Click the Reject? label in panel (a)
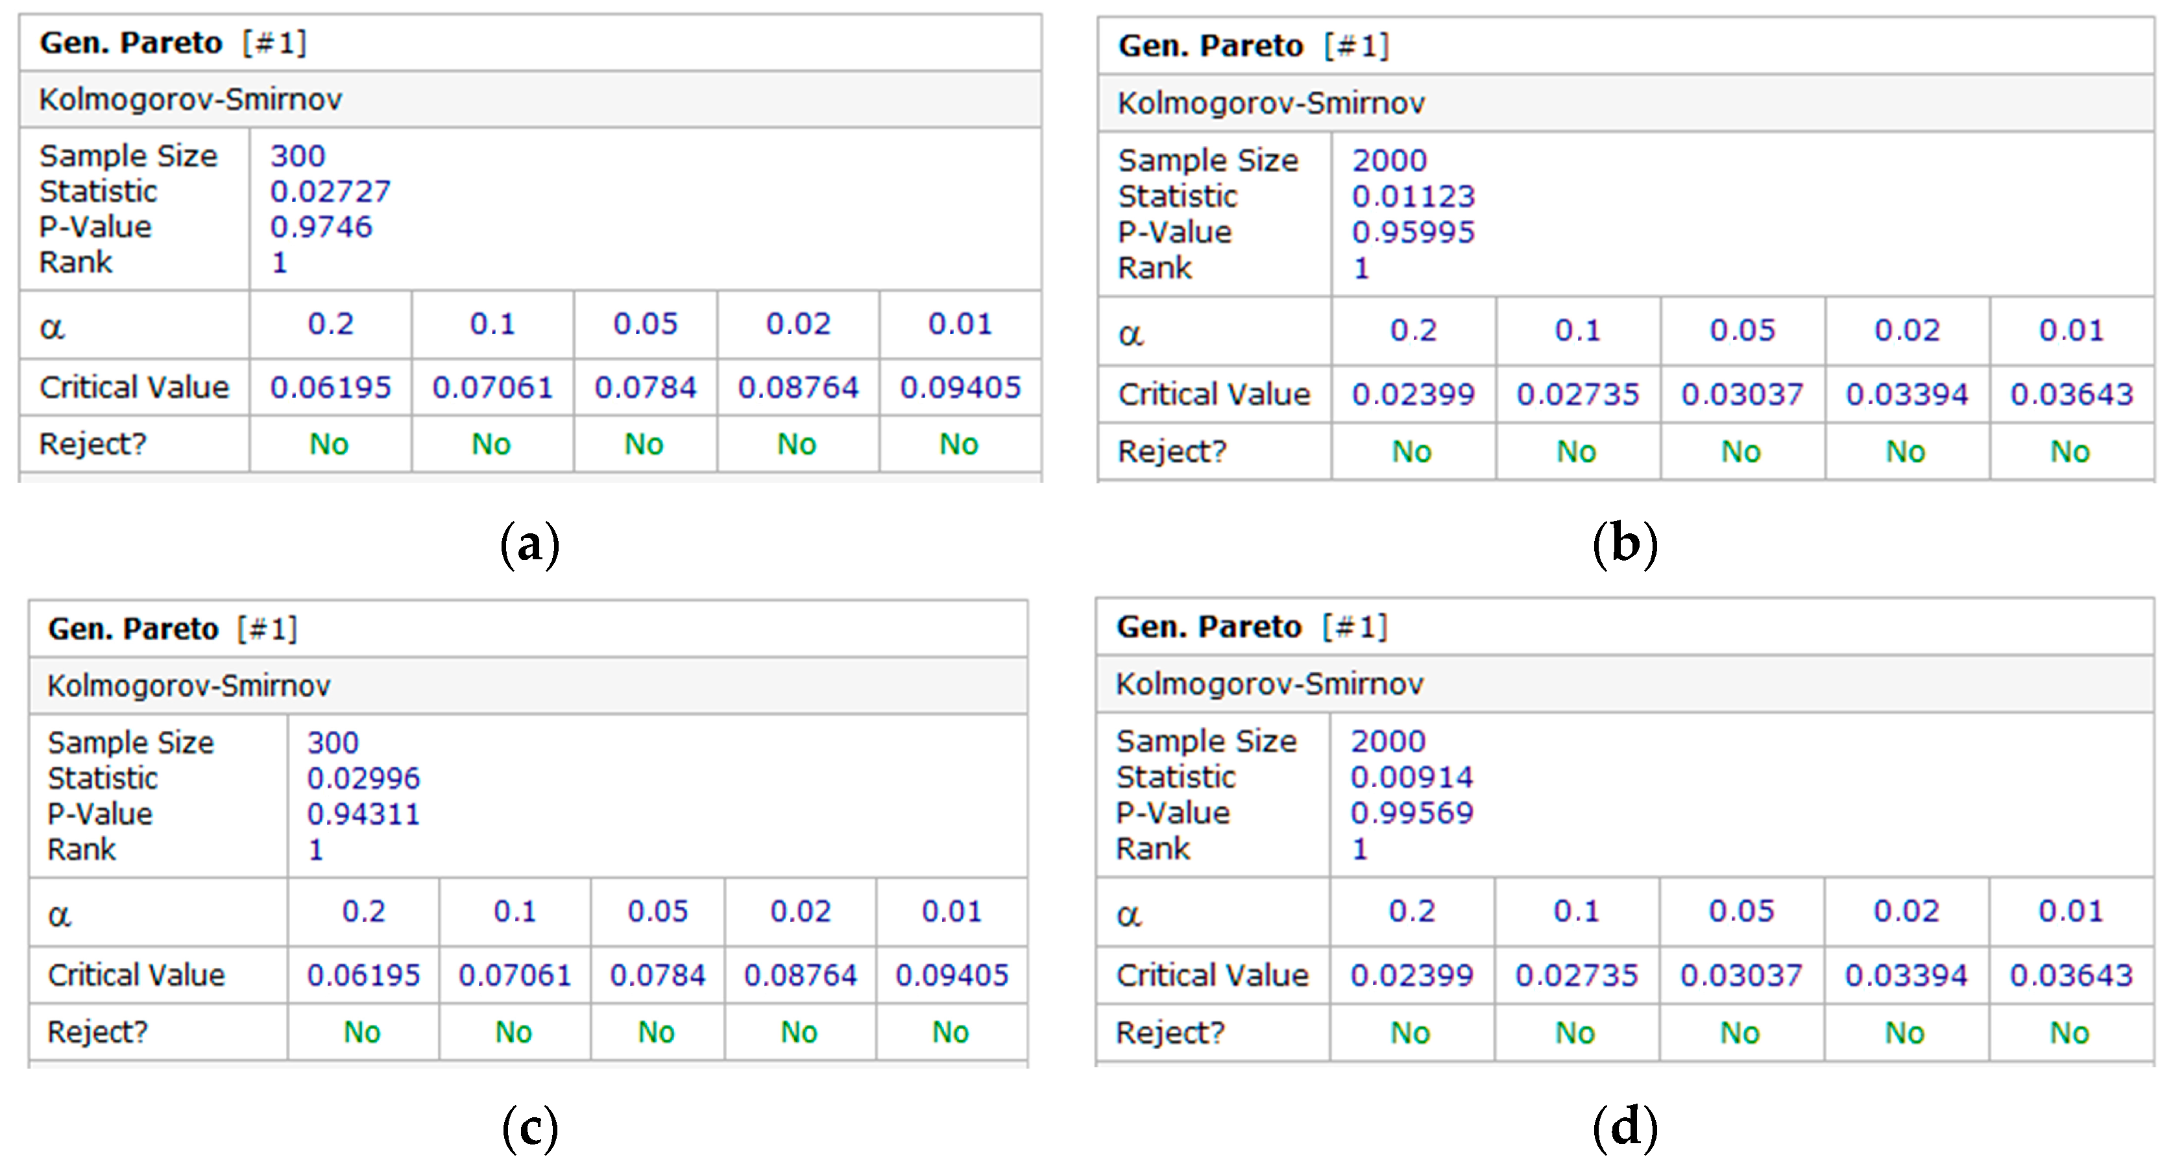The image size is (2171, 1175). (x=93, y=444)
